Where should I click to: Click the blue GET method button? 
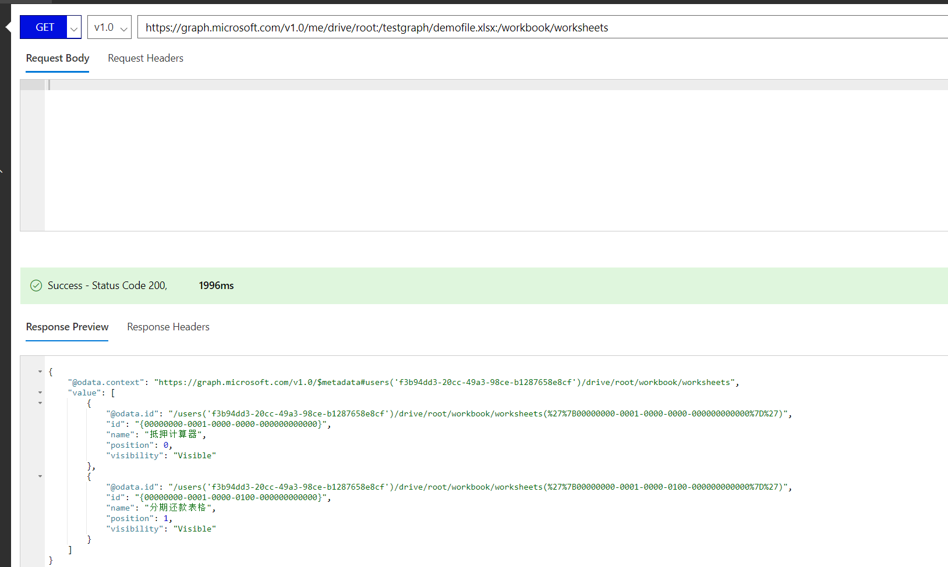click(x=44, y=27)
